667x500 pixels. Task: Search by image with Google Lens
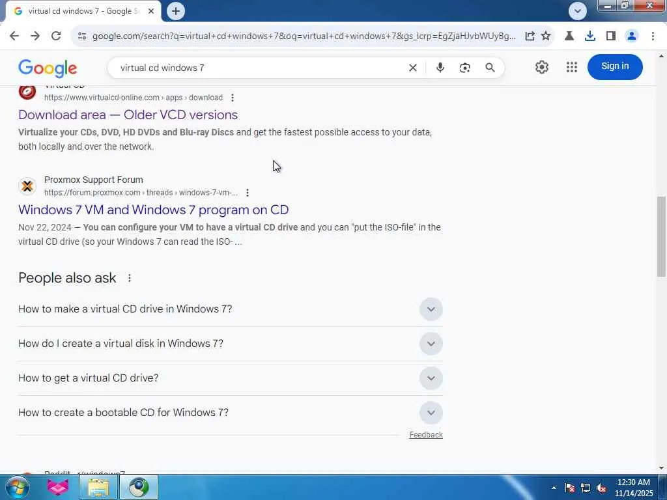point(465,68)
